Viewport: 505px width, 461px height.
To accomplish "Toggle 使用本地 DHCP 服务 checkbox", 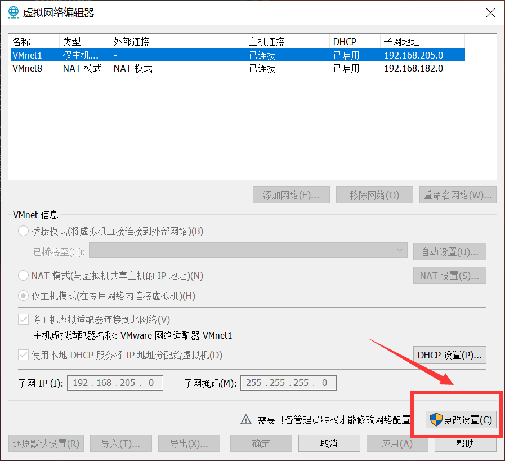I will coord(23,355).
